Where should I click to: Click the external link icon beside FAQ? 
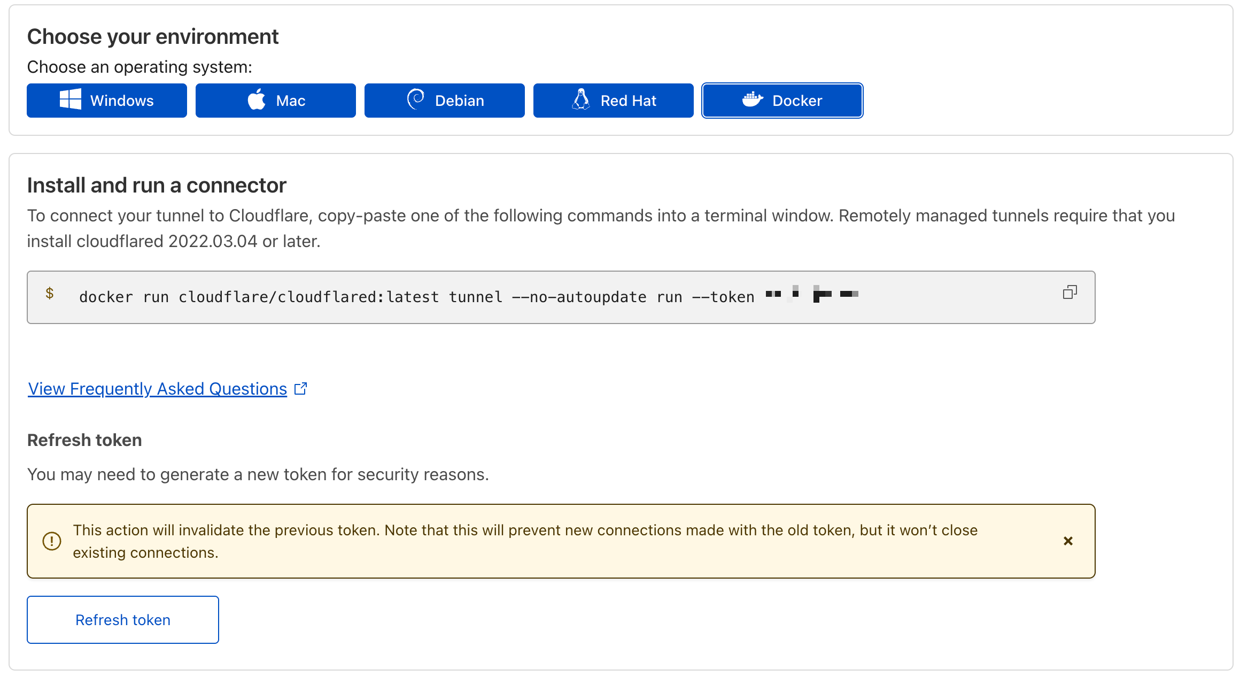[x=301, y=389]
